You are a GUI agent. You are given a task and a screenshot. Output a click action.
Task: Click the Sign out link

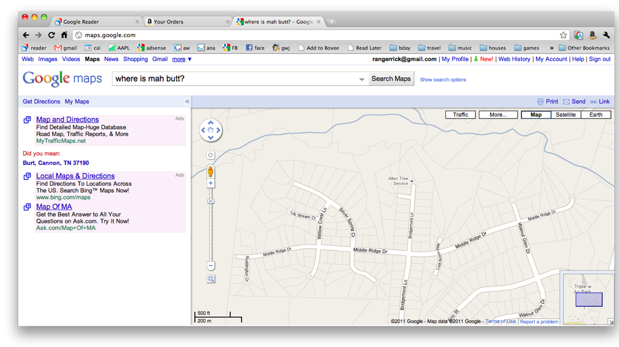(x=599, y=59)
